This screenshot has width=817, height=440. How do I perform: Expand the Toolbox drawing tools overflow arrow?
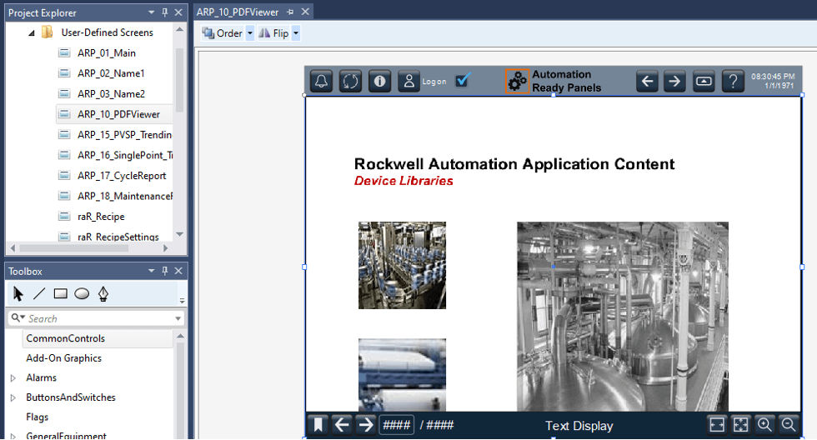click(x=182, y=301)
